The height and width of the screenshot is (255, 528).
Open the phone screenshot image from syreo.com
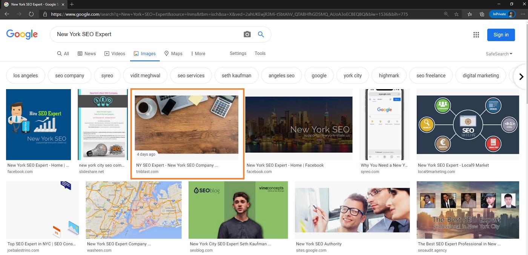(384, 124)
